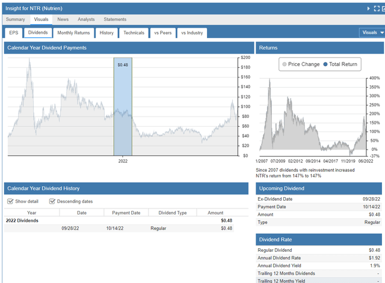The image size is (385, 283).
Task: Click the dividends reinvestment summary text
Action: (x=305, y=173)
